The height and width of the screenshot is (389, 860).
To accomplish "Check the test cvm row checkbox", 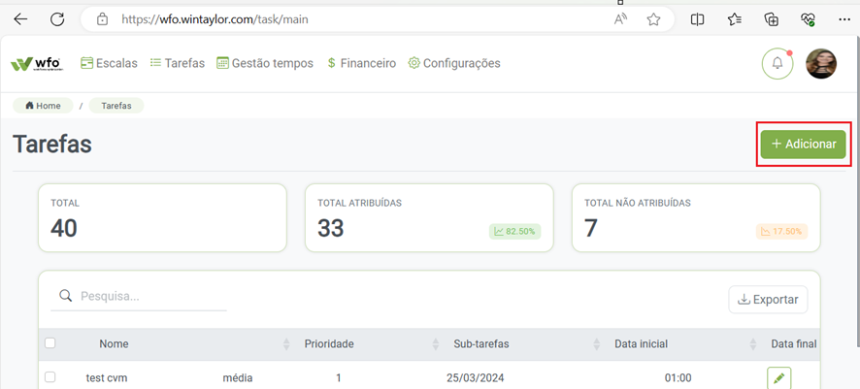I will (50, 377).
